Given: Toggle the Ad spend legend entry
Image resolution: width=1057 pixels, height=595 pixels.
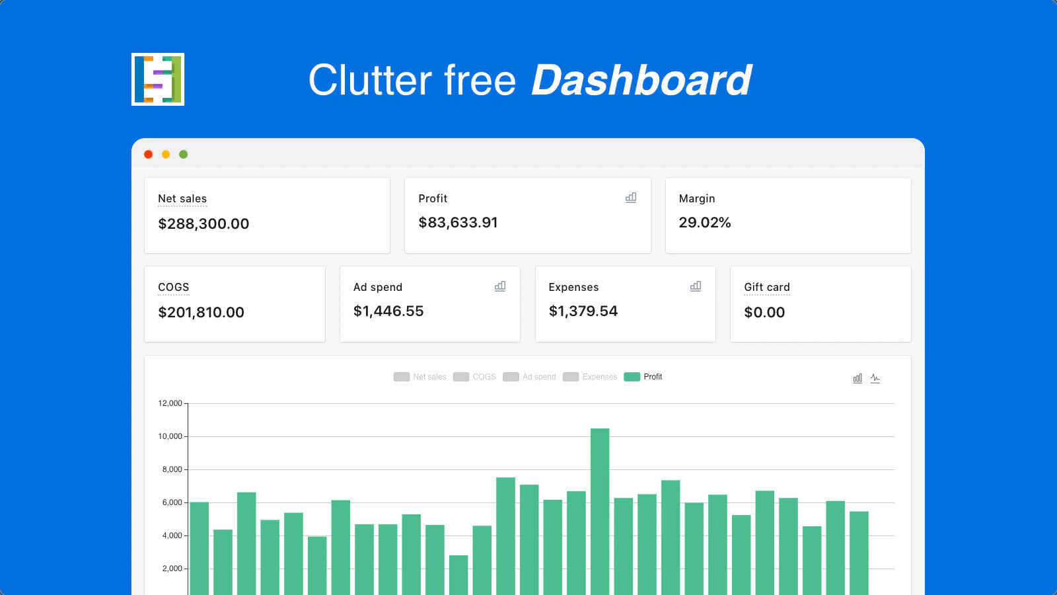Looking at the screenshot, I should 530,376.
